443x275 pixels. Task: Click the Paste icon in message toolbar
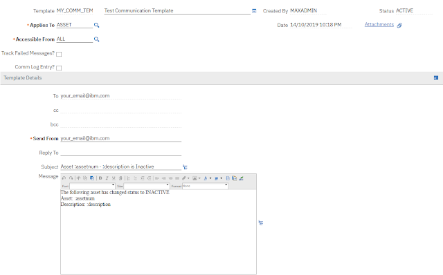click(92, 178)
